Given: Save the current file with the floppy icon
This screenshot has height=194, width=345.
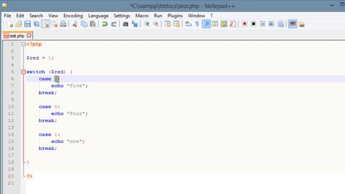Looking at the screenshot, I should click(27, 24).
